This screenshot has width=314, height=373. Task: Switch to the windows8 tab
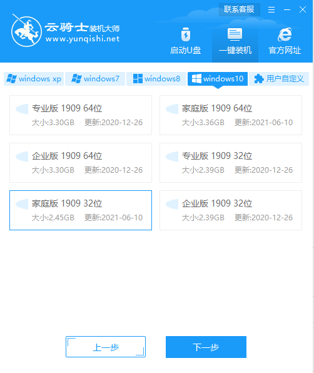tap(156, 79)
